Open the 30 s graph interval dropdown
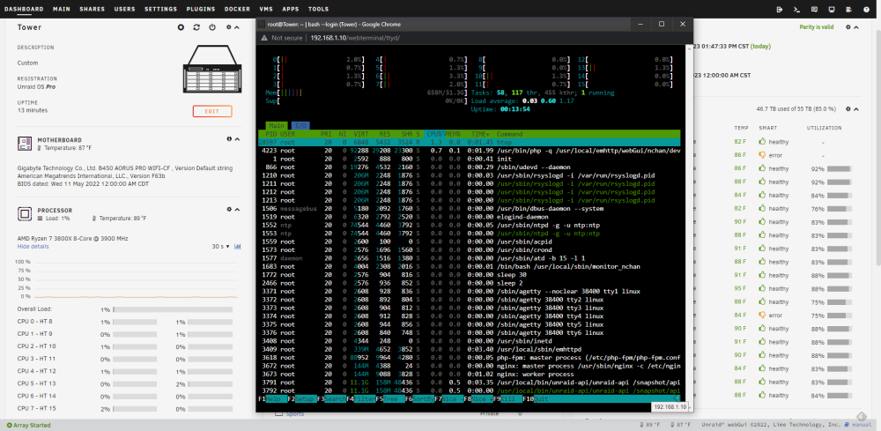Screen dimensions: 881x431 click(x=220, y=246)
